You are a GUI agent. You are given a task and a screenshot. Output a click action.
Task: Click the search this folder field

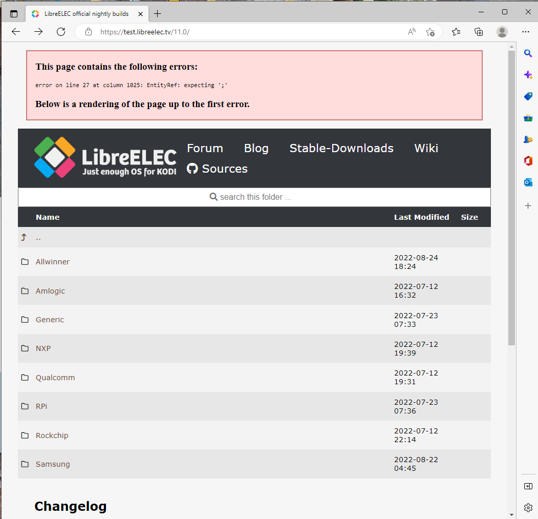coord(254,197)
